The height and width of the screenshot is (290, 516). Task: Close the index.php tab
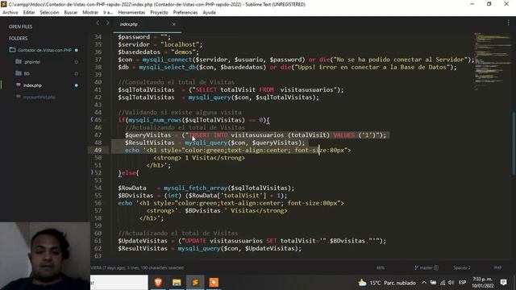(174, 24)
